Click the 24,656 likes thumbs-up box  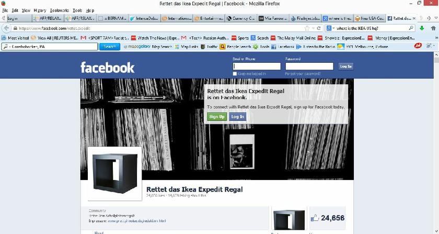click(327, 218)
